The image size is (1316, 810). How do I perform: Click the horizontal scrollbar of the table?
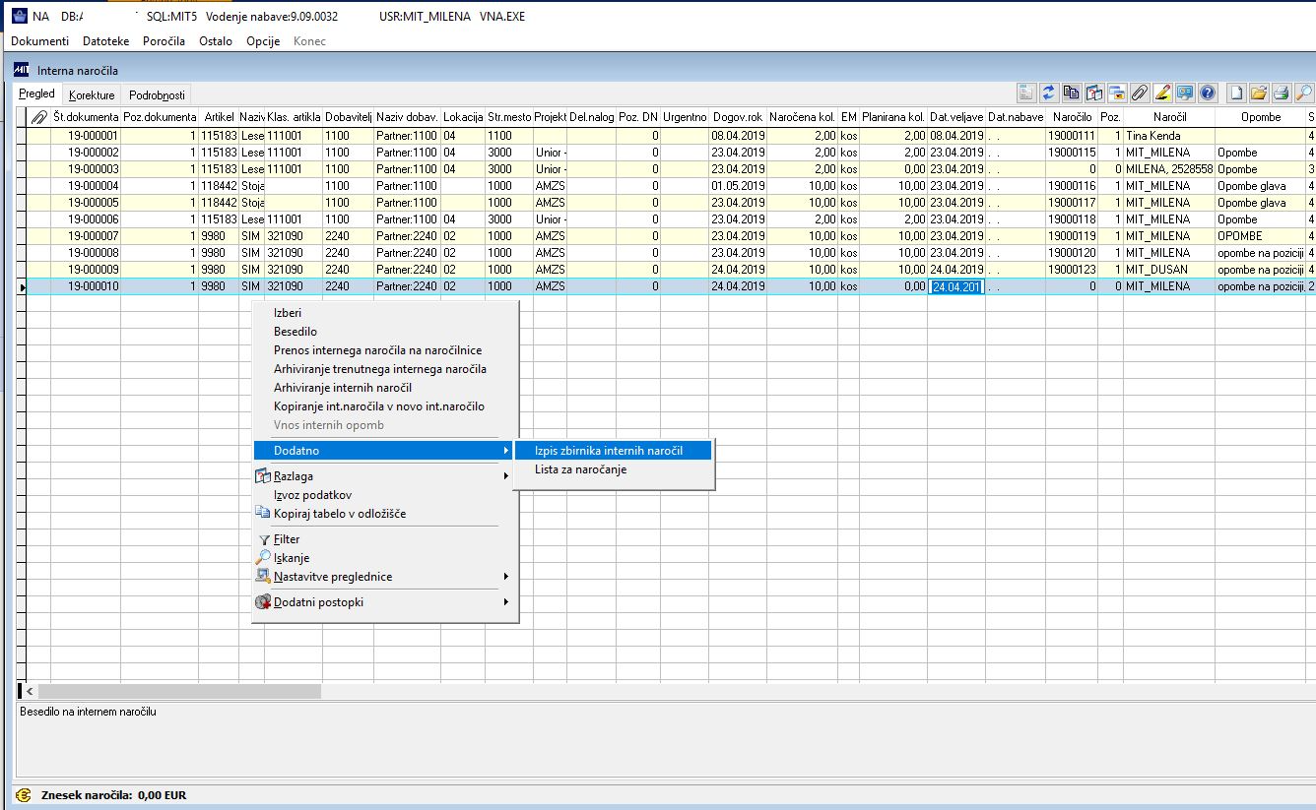(179, 692)
